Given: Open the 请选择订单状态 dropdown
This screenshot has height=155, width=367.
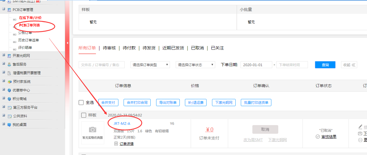Looking at the screenshot, I should click(195, 65).
